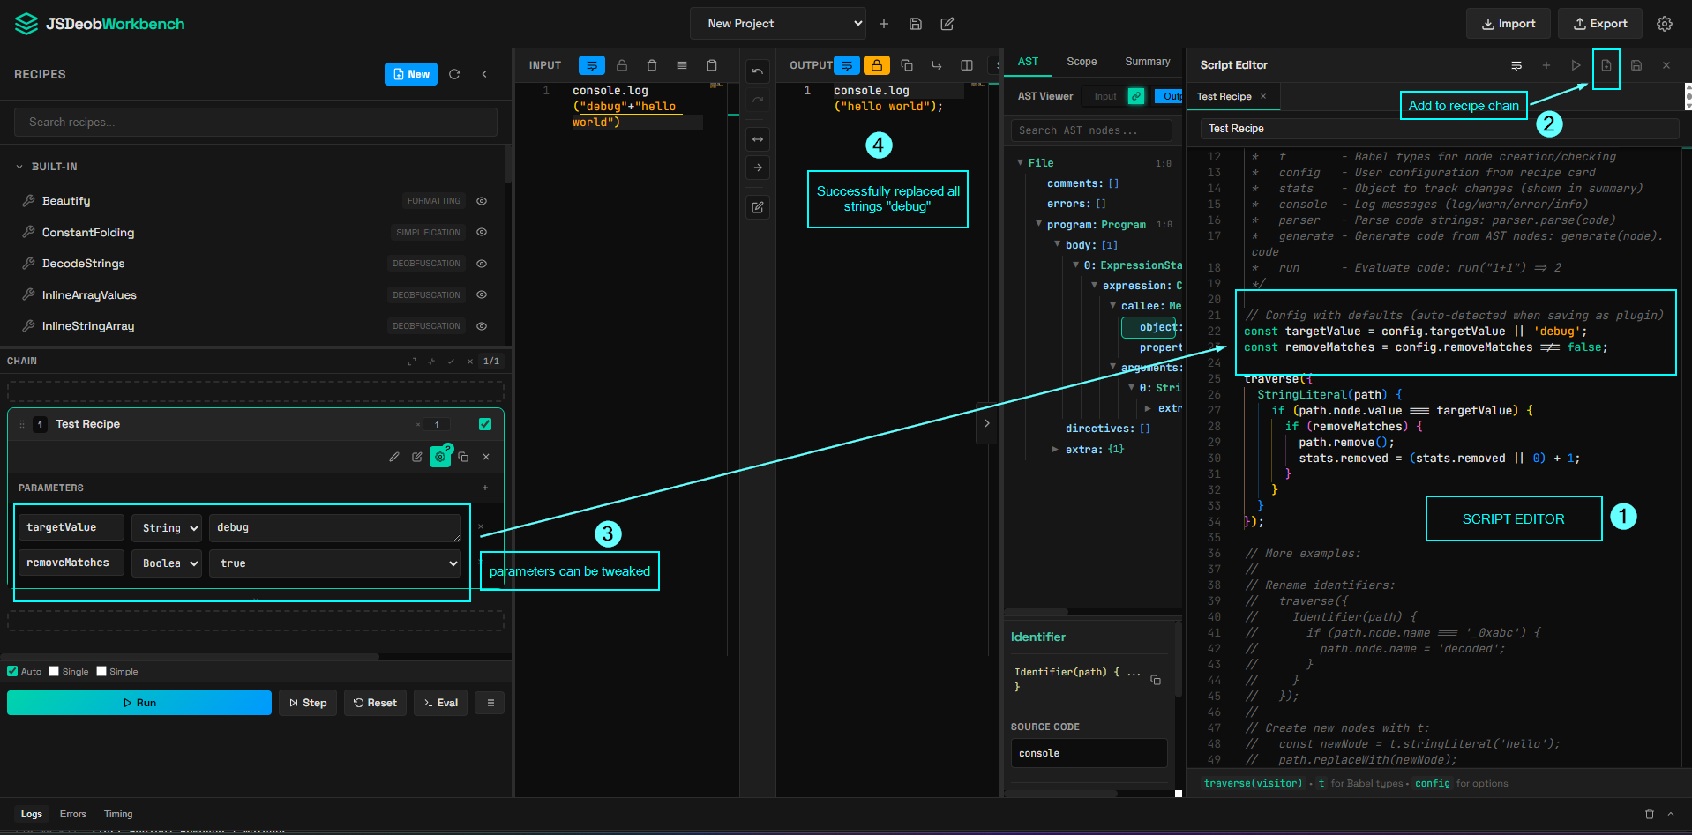The image size is (1692, 835).
Task: Clear logs with the trash icon
Action: click(x=1650, y=814)
